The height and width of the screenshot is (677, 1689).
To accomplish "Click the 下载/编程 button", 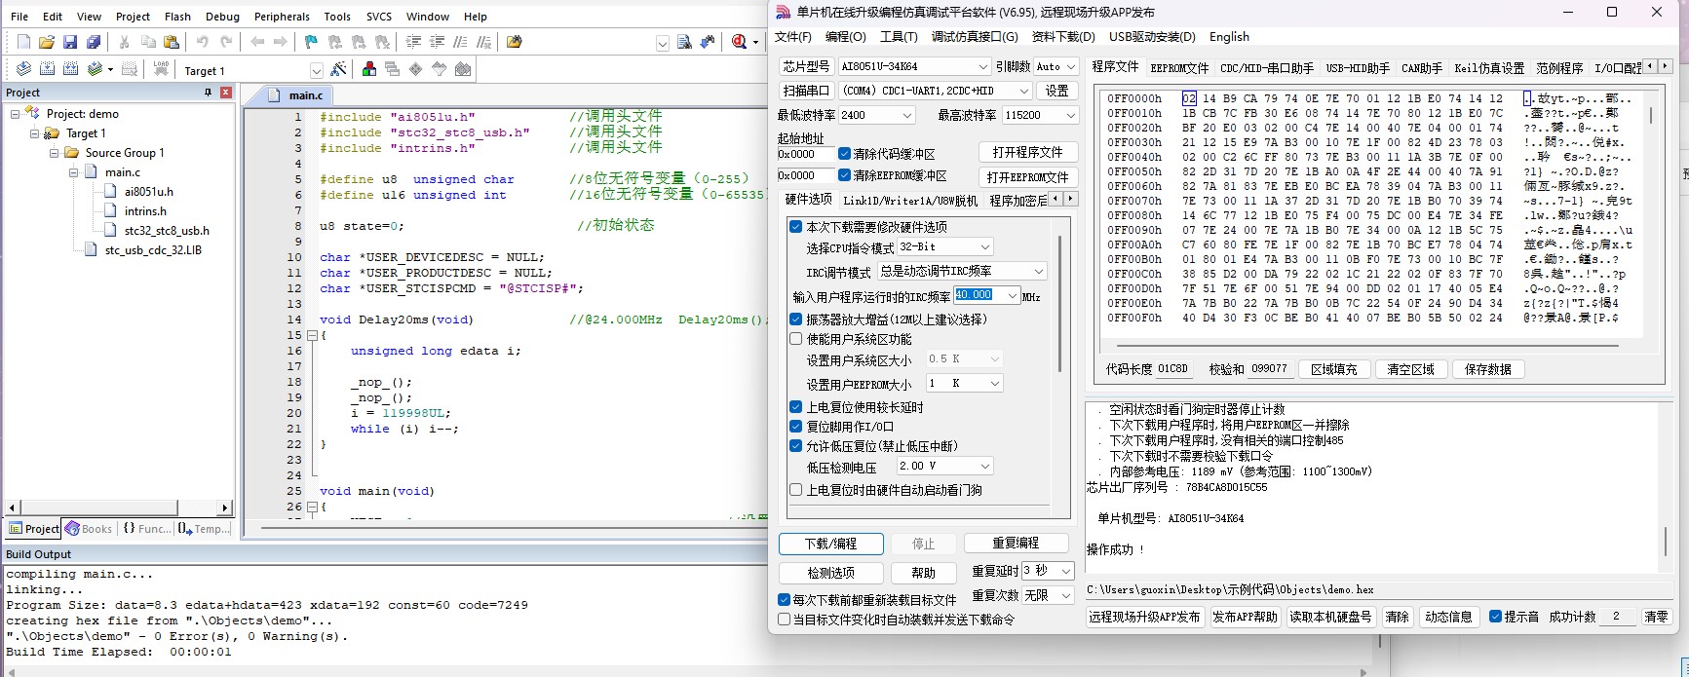I will click(x=830, y=544).
